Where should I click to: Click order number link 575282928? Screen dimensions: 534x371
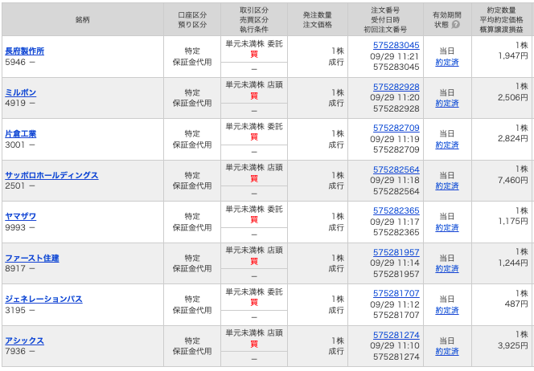point(396,87)
